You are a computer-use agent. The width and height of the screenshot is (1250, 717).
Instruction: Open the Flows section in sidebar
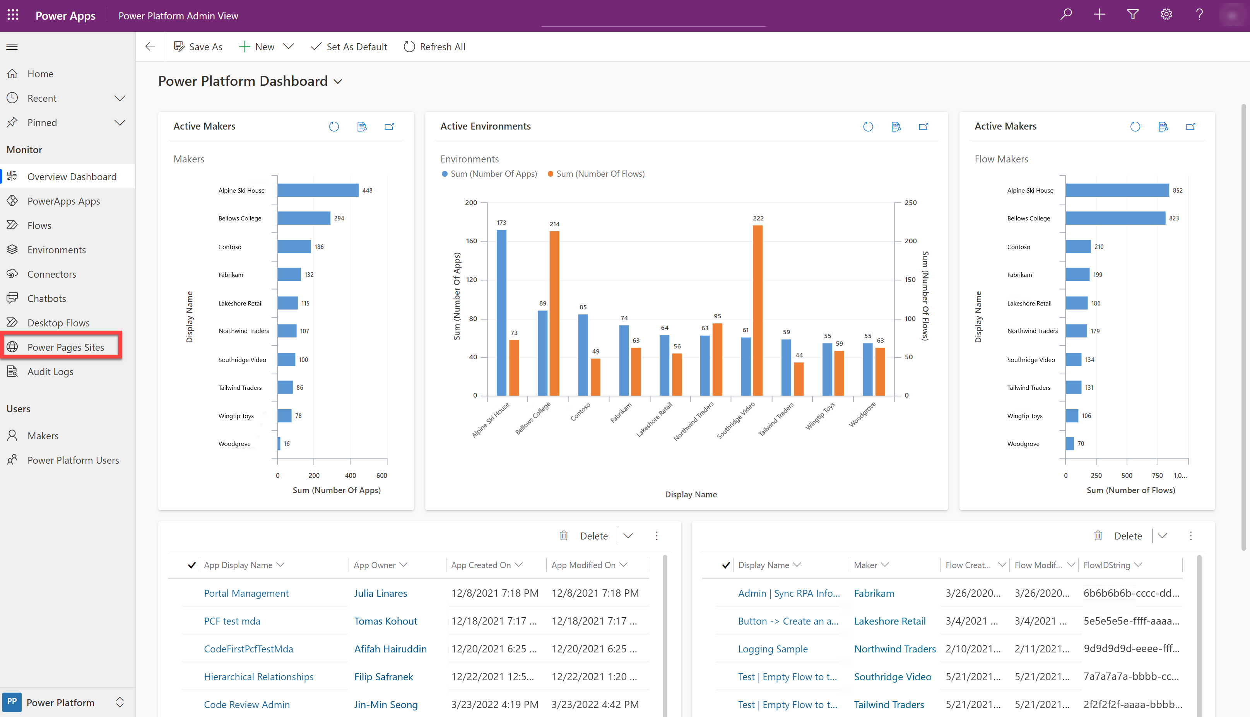pyautogui.click(x=39, y=224)
